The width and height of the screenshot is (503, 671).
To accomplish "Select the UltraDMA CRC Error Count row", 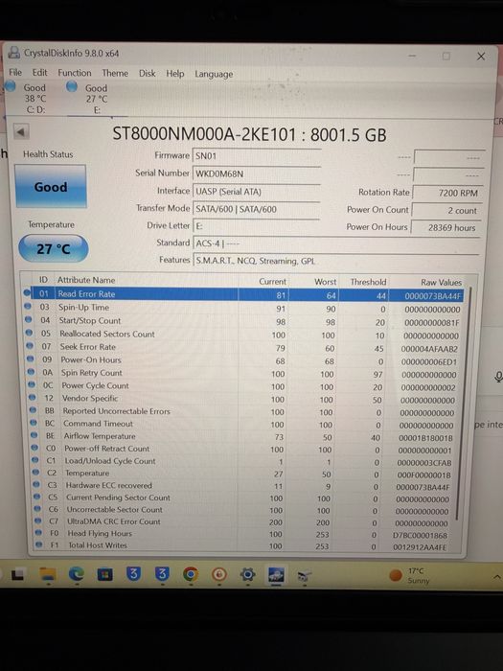I will point(243,522).
